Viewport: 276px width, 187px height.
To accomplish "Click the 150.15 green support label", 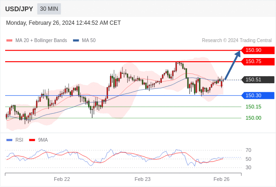I will [x=253, y=107].
